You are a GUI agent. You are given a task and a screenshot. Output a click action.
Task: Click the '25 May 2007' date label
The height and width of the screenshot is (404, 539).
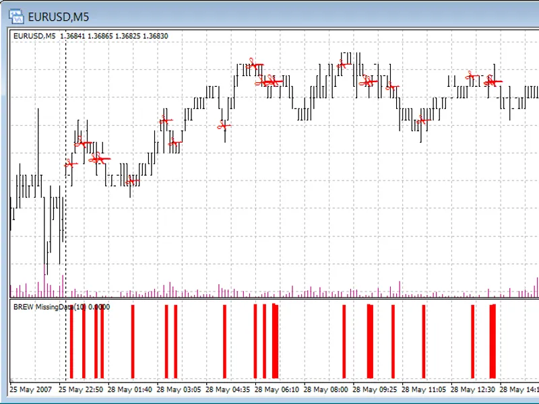31,390
